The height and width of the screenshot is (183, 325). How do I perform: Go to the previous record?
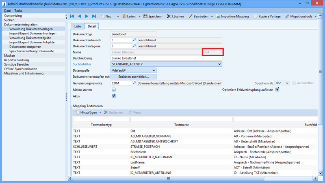click(79, 17)
